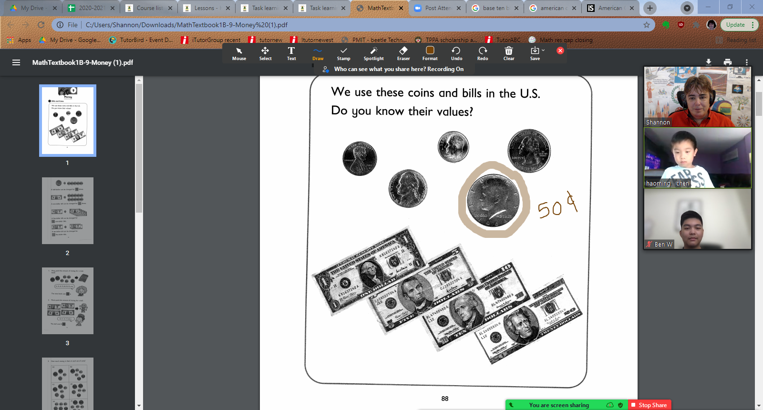Click the Draw annotation tool

click(318, 54)
